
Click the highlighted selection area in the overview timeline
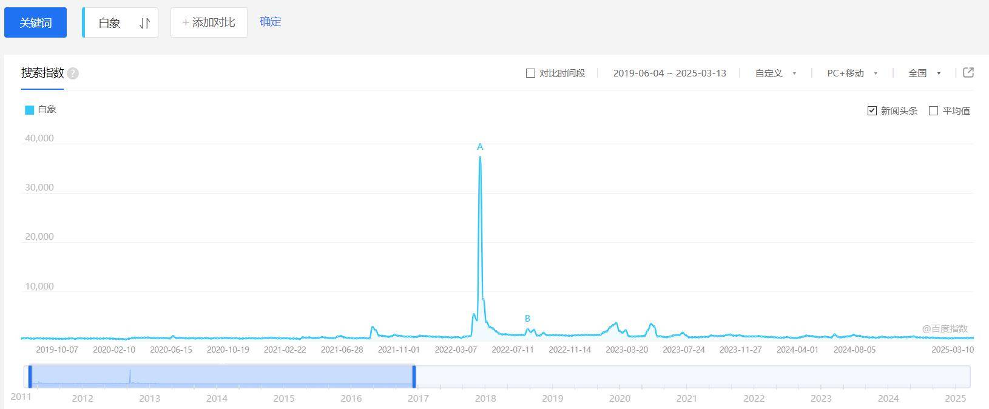pyautogui.click(x=222, y=376)
